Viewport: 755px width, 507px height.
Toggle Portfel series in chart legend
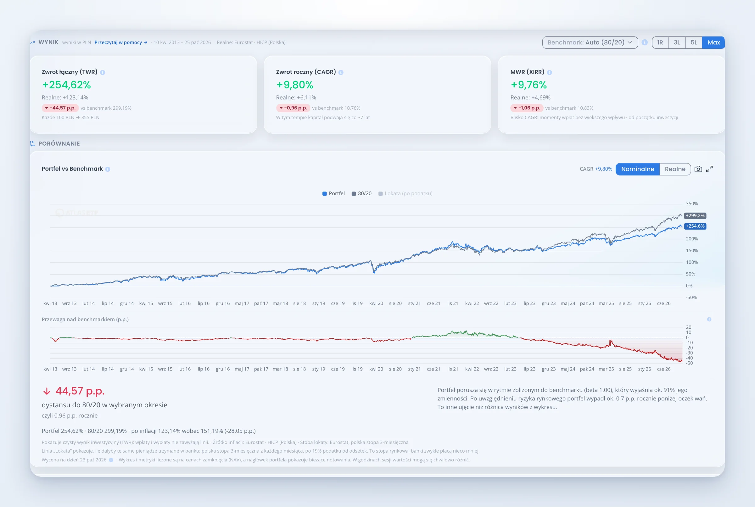[333, 193]
